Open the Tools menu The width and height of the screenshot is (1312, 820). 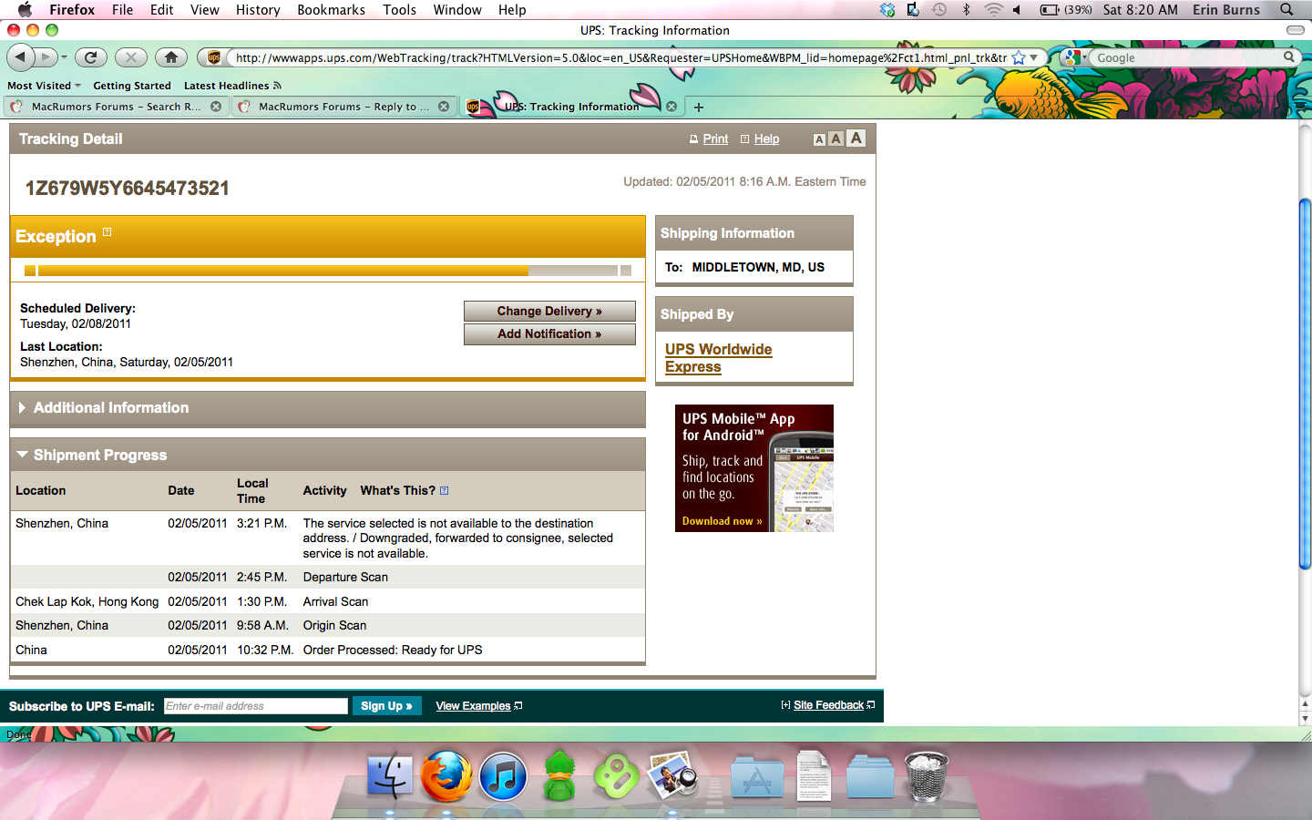point(399,9)
